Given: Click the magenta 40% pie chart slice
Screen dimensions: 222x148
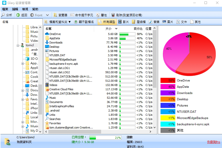Looking at the screenshot, I should (175, 52).
